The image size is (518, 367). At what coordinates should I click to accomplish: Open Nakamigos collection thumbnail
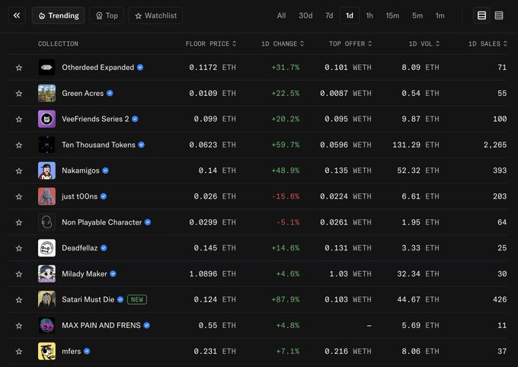46,171
